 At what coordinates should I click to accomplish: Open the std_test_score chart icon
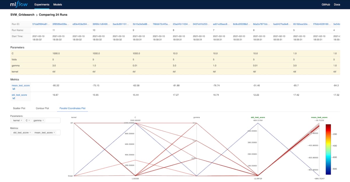pyautogui.click(x=14, y=98)
